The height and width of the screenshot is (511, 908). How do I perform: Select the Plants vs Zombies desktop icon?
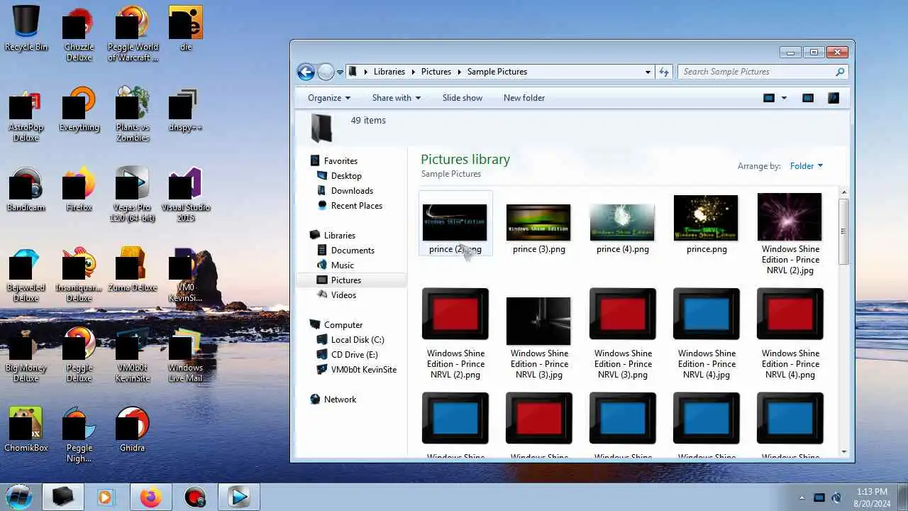133,114
